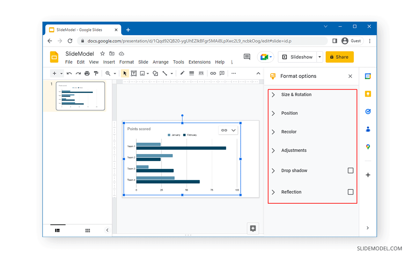419x259 pixels.
Task: Enable the Drop shadow checkbox
Action: pyautogui.click(x=351, y=170)
